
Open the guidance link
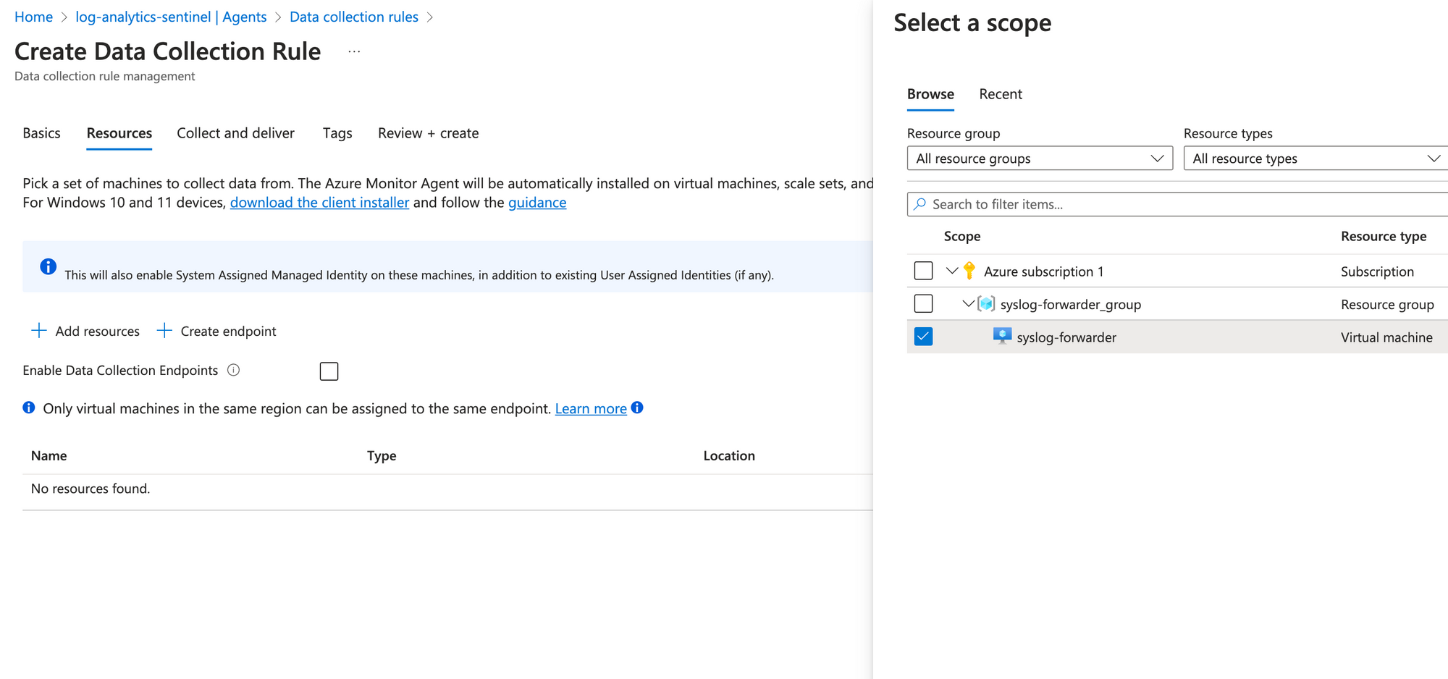(537, 203)
